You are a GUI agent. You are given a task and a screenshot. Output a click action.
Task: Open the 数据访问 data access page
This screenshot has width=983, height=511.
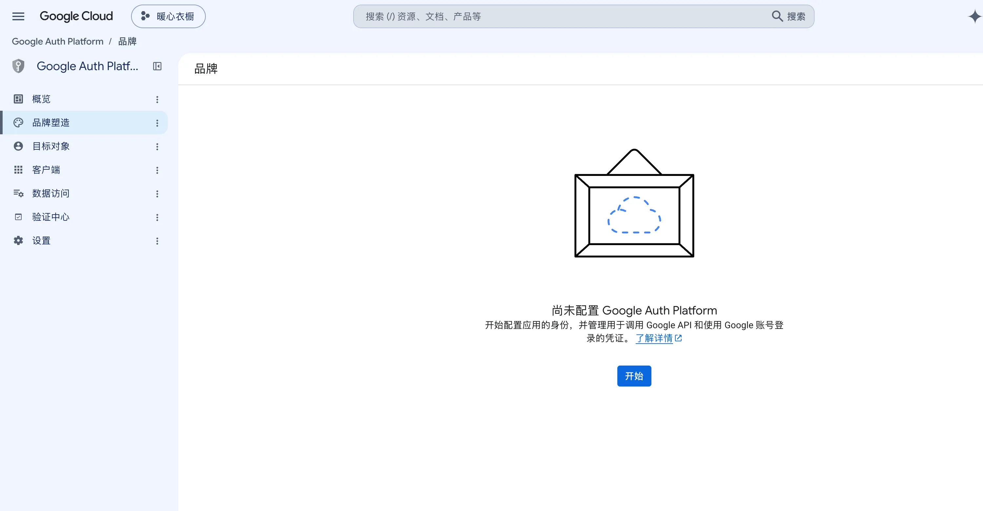point(84,194)
